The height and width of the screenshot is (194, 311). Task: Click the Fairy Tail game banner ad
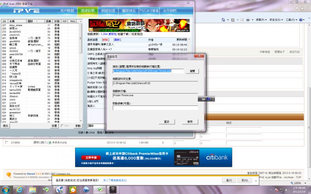click(139, 25)
